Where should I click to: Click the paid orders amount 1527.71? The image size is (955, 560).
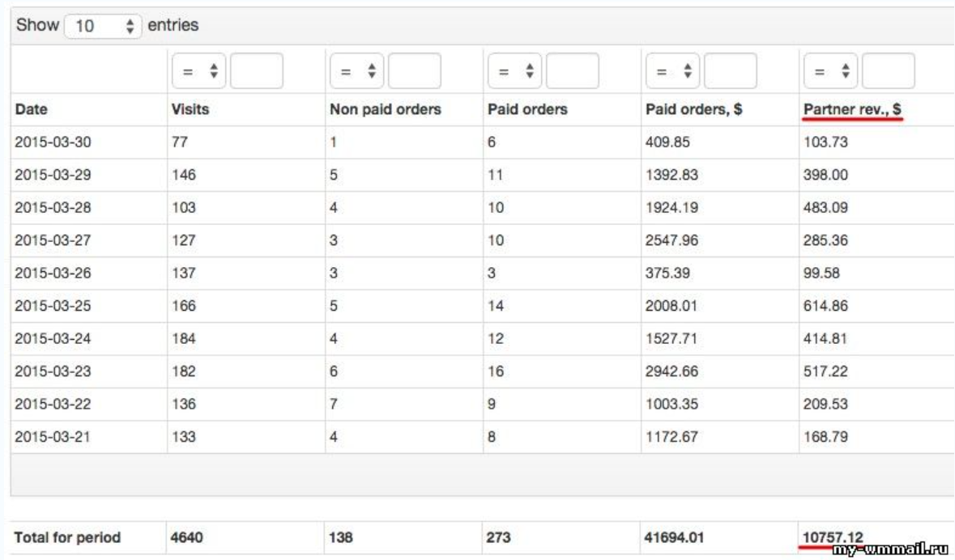pyautogui.click(x=671, y=339)
